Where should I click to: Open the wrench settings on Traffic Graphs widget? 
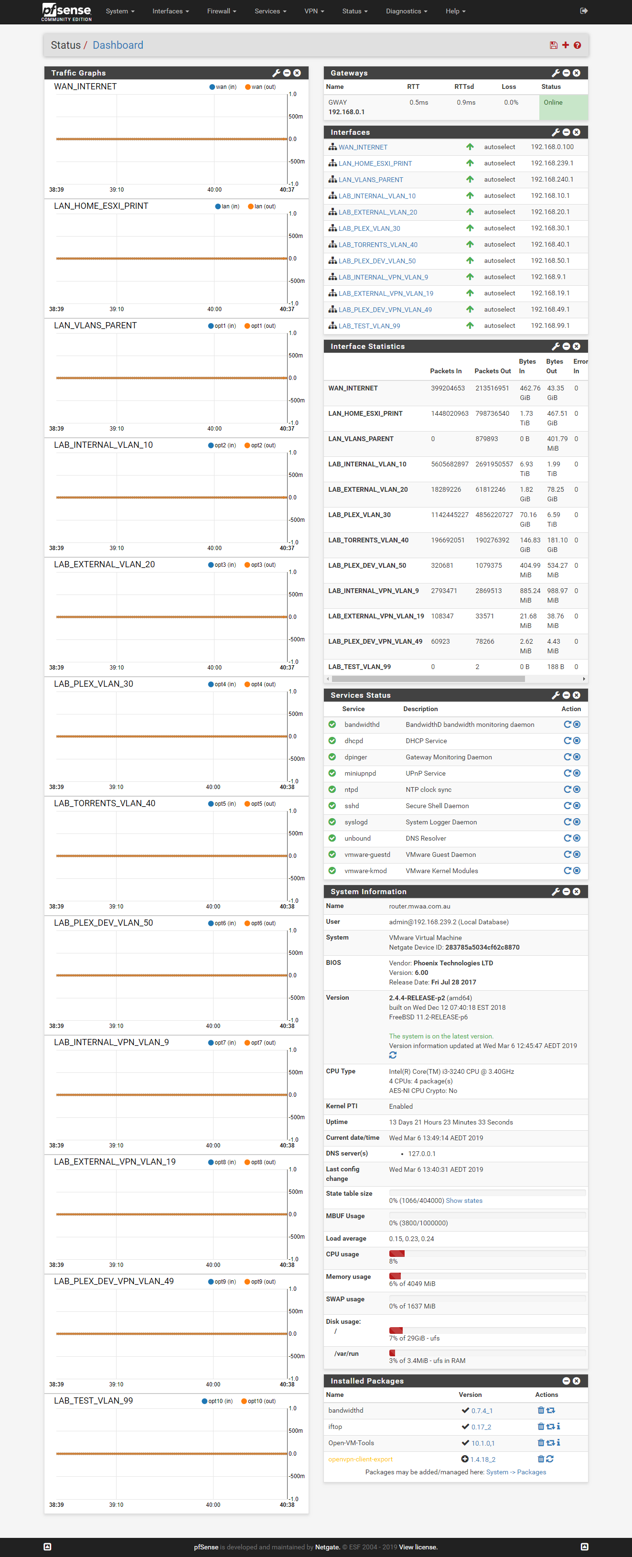click(276, 73)
